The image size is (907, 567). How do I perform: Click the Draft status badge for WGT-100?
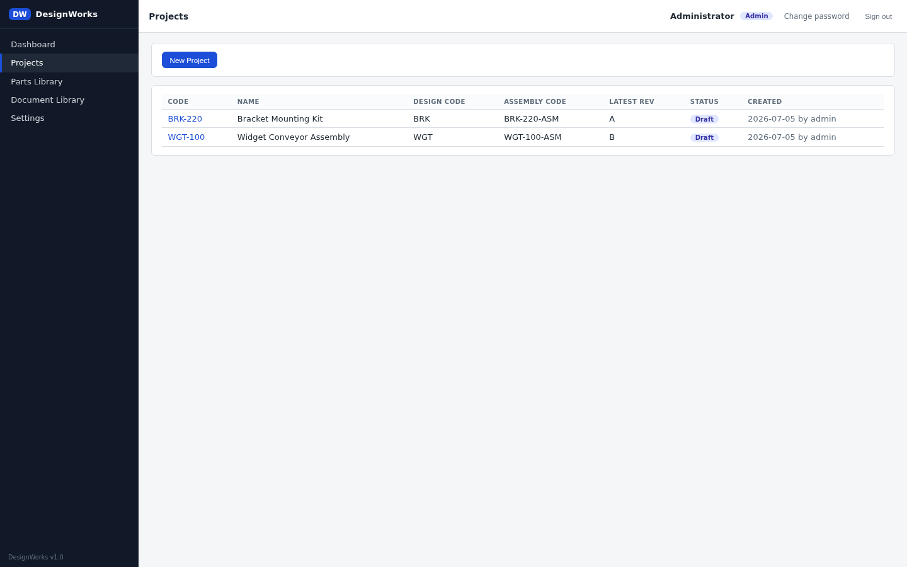click(x=704, y=137)
